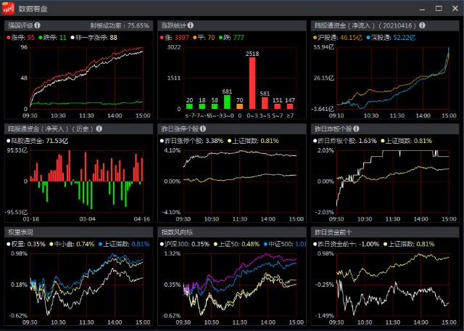Image resolution: width=464 pixels, height=331 pixels.
Task: Toggle 沪股通 legend in inflow chart
Action: pos(315,36)
